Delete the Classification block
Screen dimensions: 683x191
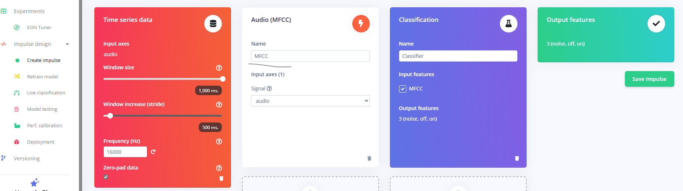517,158
